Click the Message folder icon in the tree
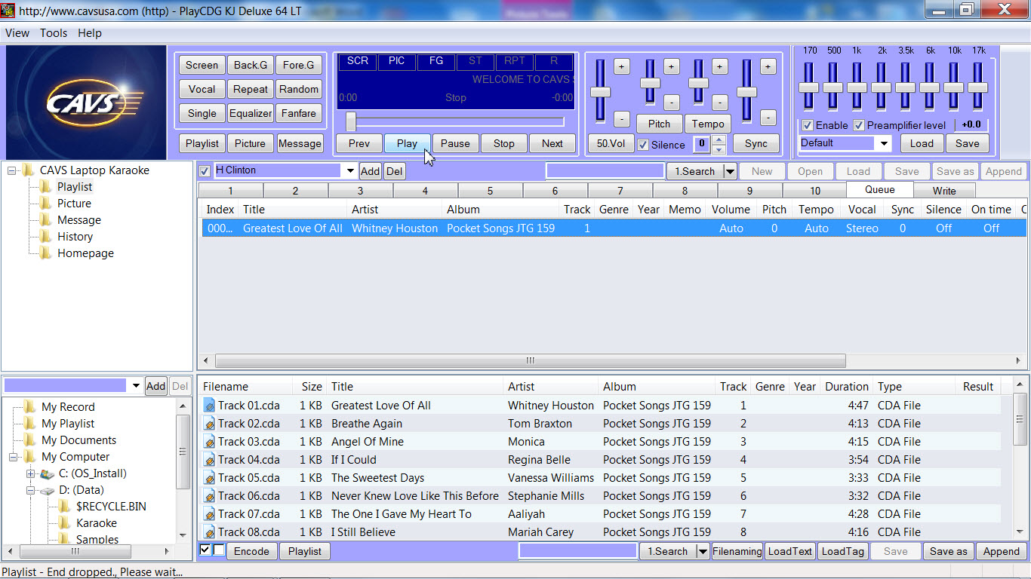 [46, 220]
